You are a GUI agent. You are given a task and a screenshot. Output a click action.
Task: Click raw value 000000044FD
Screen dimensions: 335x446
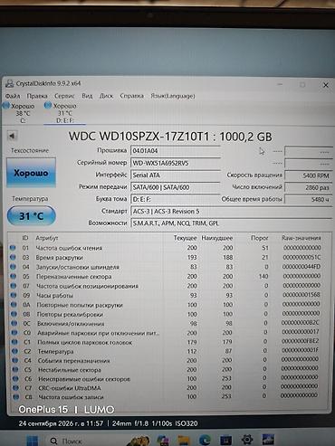pyautogui.click(x=301, y=267)
